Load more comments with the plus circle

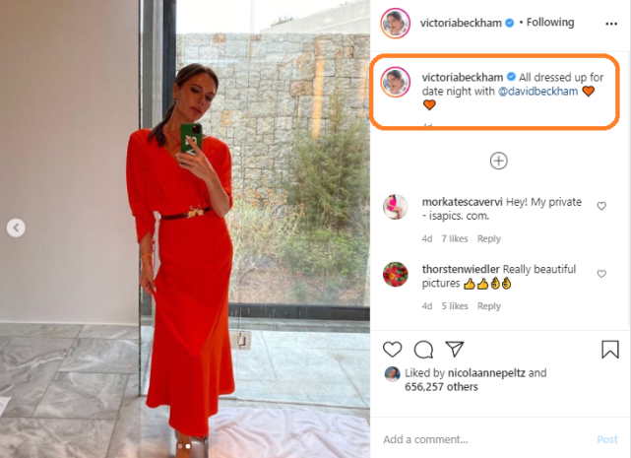pos(499,162)
